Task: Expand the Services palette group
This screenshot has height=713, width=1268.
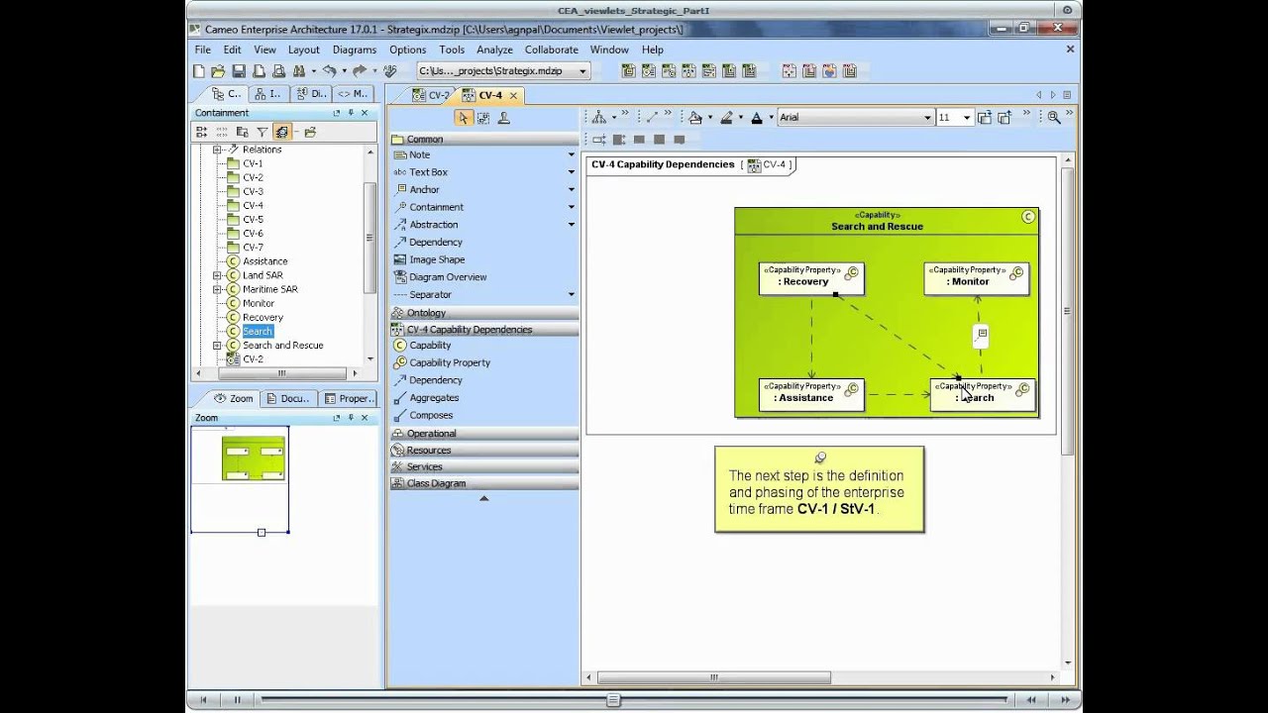Action: (x=483, y=466)
